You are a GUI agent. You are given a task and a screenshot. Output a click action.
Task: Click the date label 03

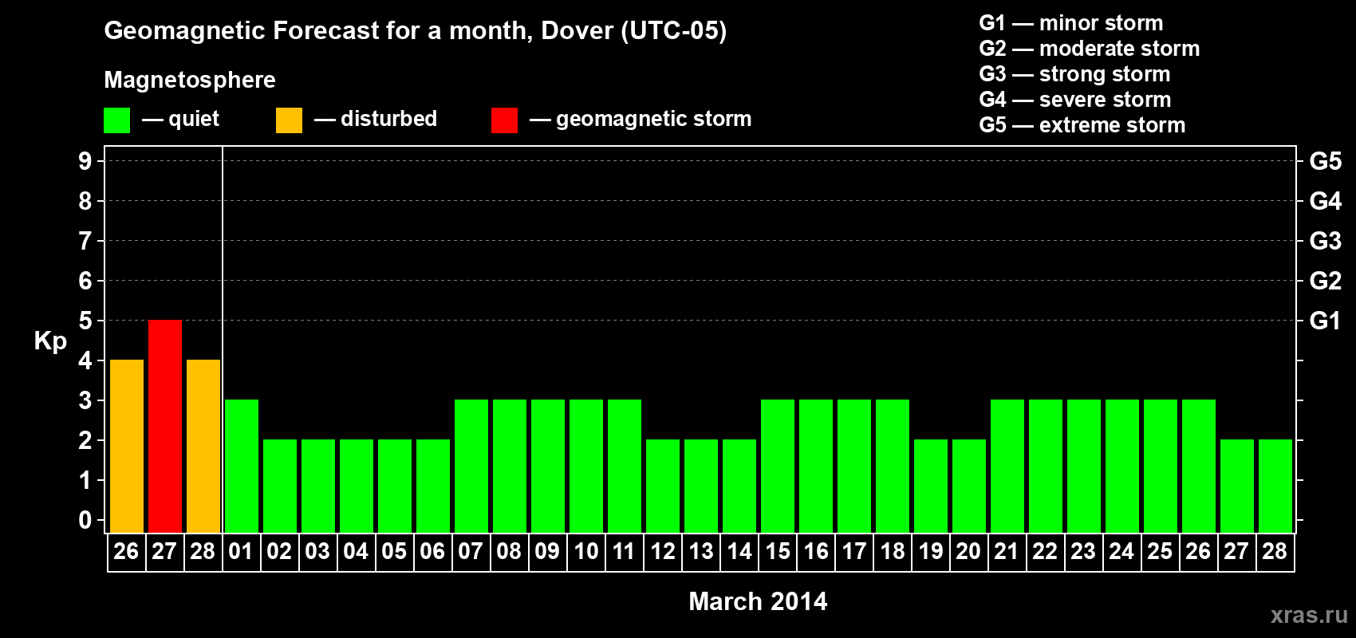pos(317,552)
